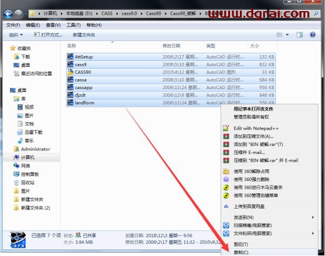The image size is (325, 256).
Task: Select 计算机 in the navigation pane
Action: coord(28,158)
